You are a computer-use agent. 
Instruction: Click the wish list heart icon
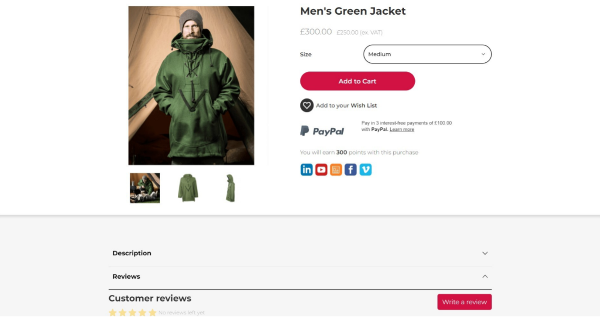coord(306,105)
